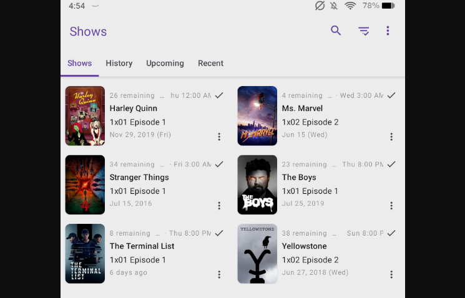Viewport: 465px width, 298px height.
Task: Open the Stranger Things show title
Action: pos(139,178)
